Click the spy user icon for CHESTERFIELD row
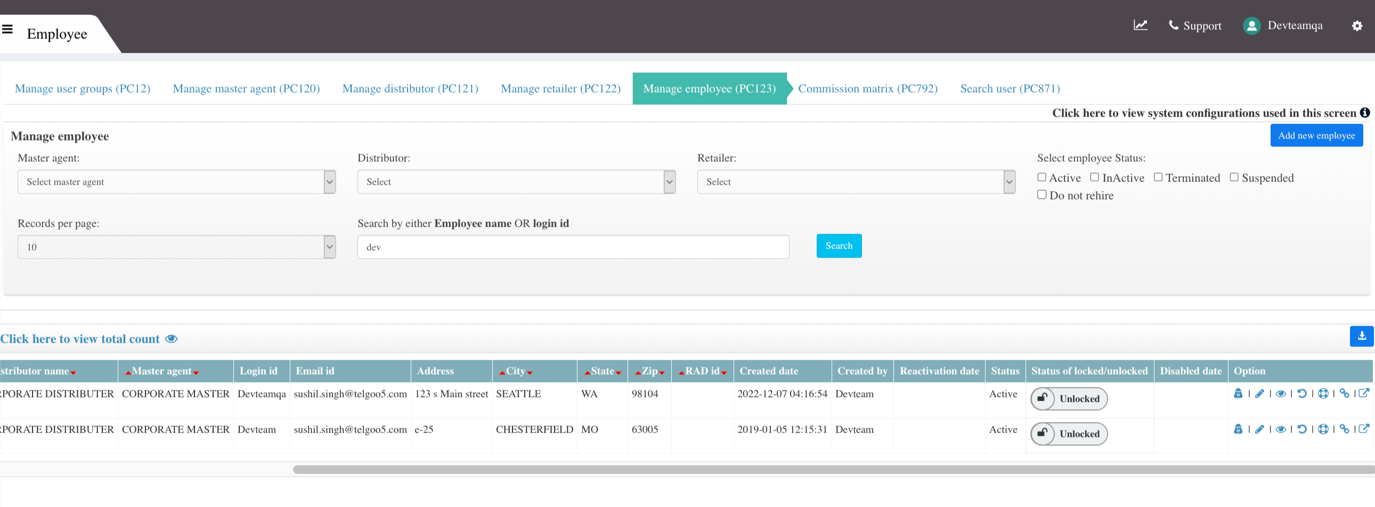Viewport: 1375px width, 507px height. [x=1239, y=429]
